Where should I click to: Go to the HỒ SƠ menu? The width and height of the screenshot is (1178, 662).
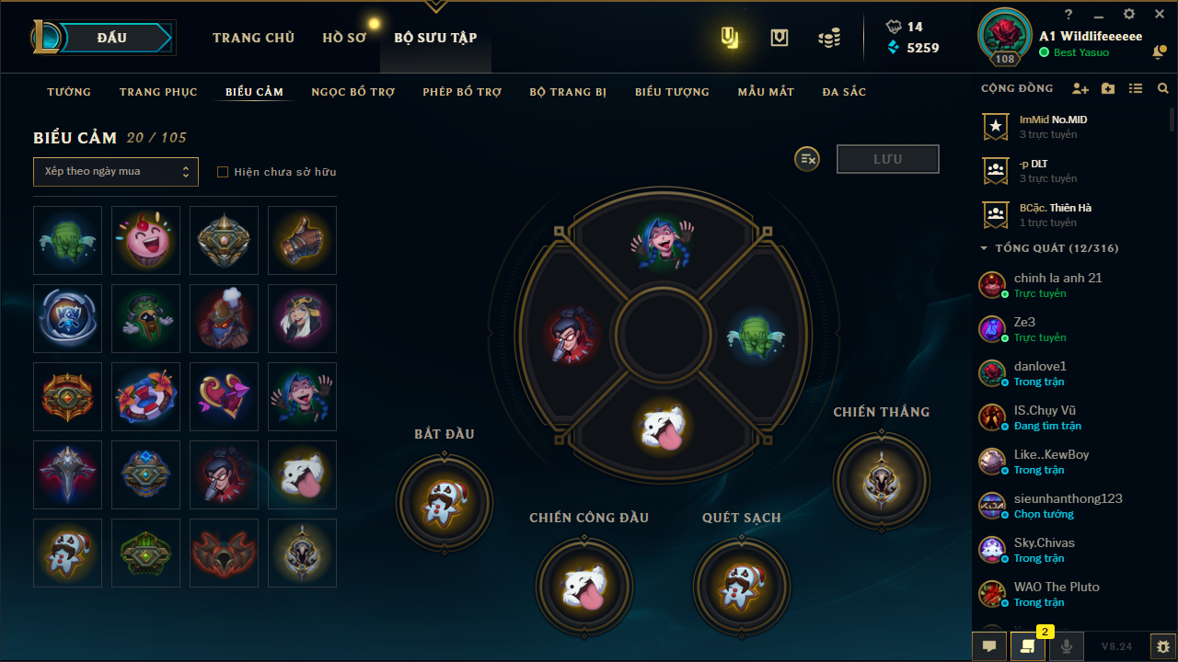coord(344,38)
